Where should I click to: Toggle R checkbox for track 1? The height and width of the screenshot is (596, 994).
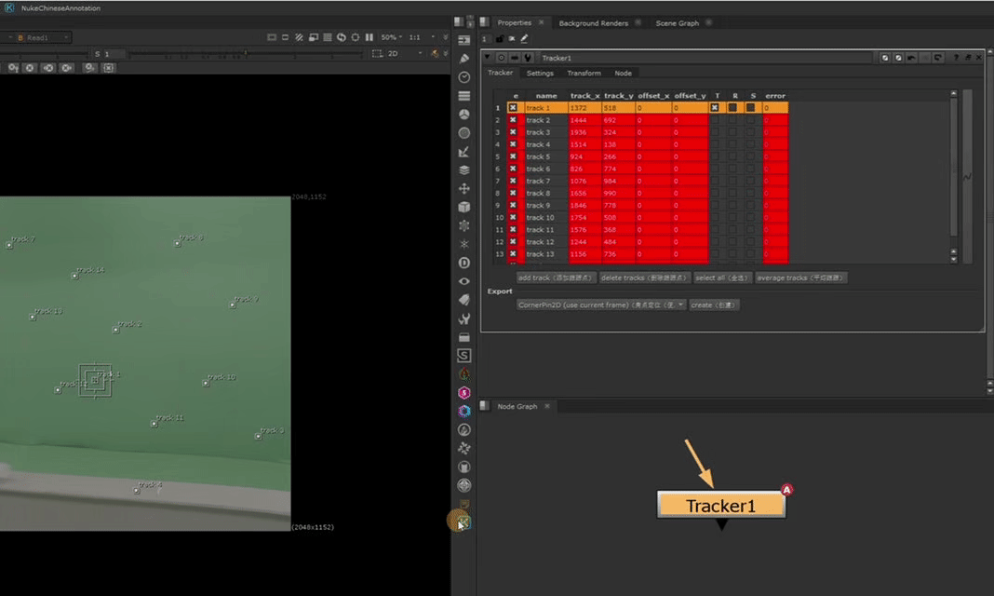(x=732, y=108)
